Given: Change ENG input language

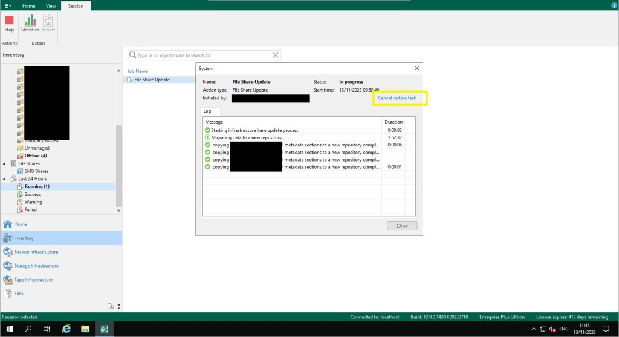Looking at the screenshot, I should pyautogui.click(x=564, y=329).
